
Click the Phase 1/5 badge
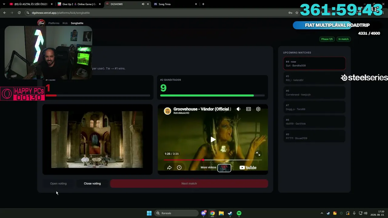tap(327, 39)
